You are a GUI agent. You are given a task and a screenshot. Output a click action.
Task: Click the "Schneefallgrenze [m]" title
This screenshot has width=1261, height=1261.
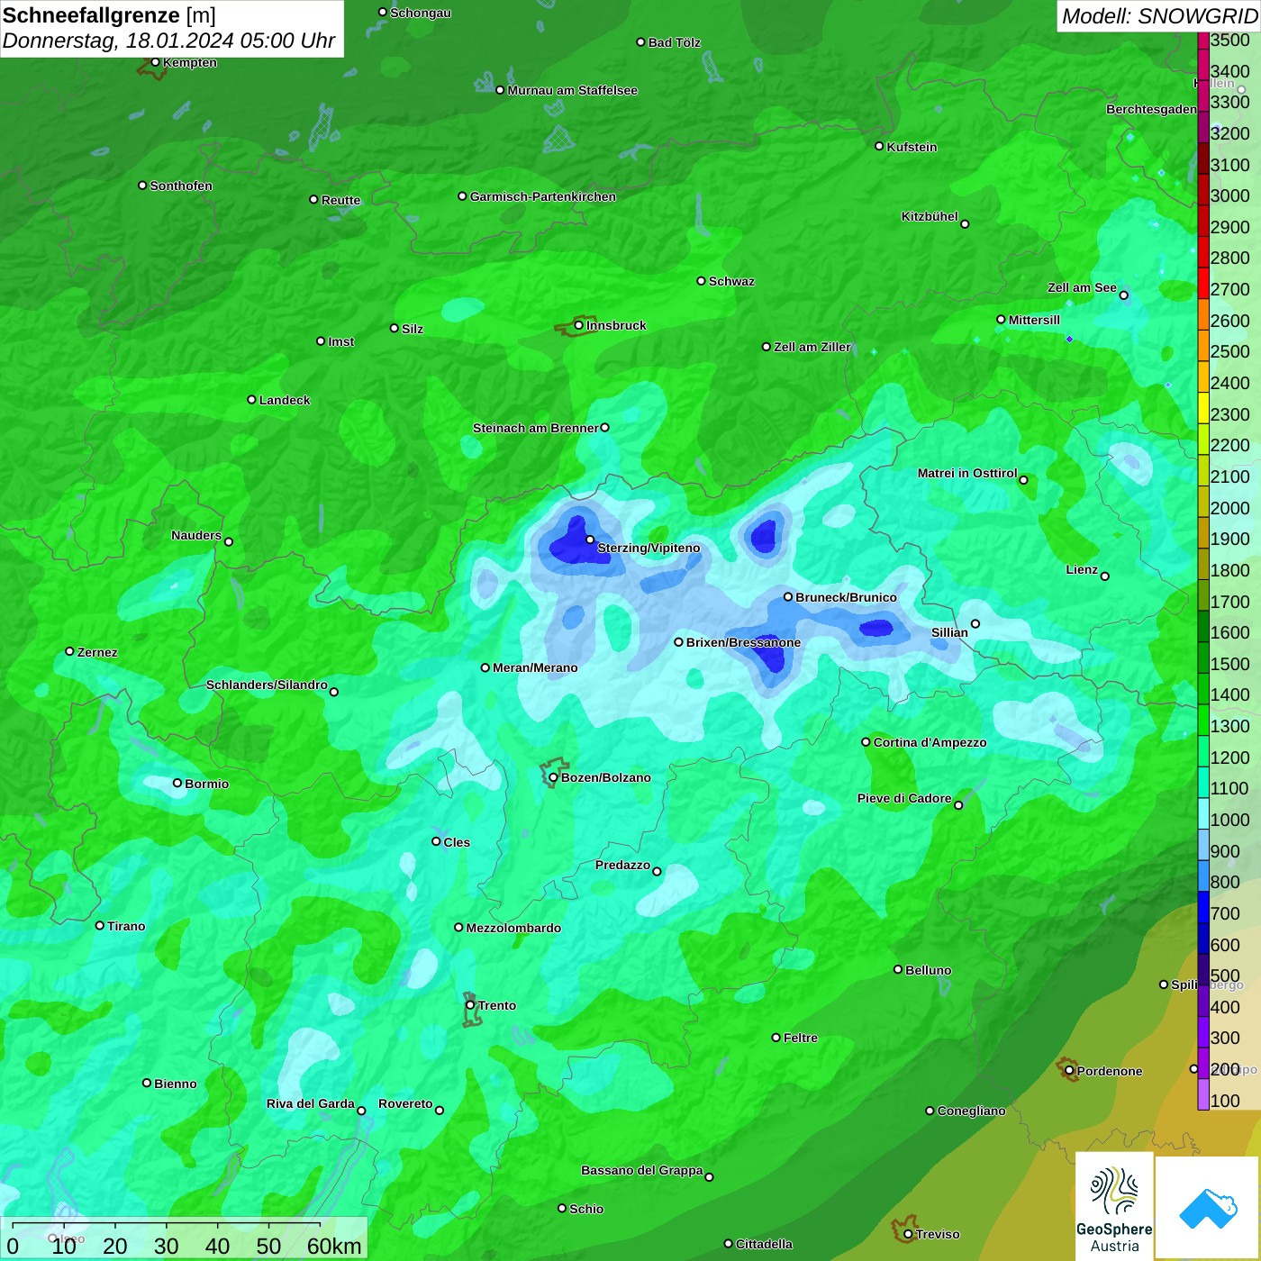109,15
